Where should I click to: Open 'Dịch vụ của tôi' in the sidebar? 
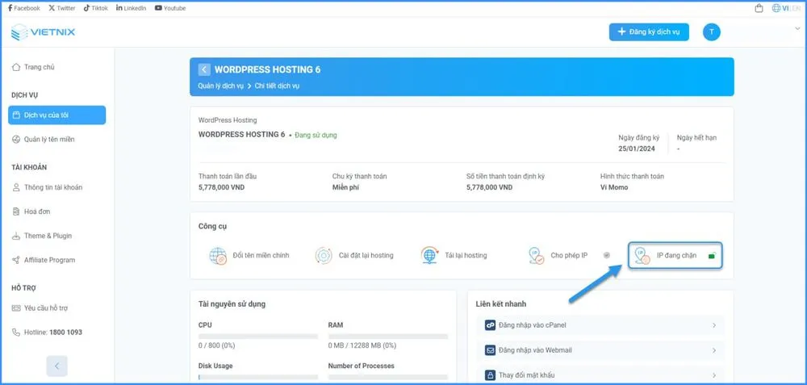(56, 115)
